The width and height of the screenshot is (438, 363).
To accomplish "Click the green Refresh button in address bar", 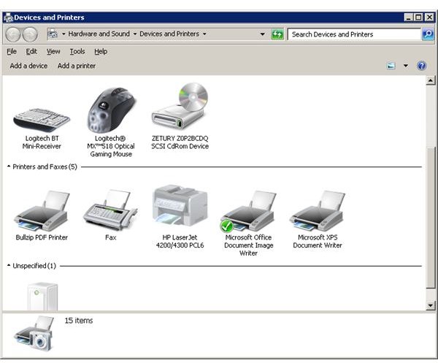I will pyautogui.click(x=277, y=34).
